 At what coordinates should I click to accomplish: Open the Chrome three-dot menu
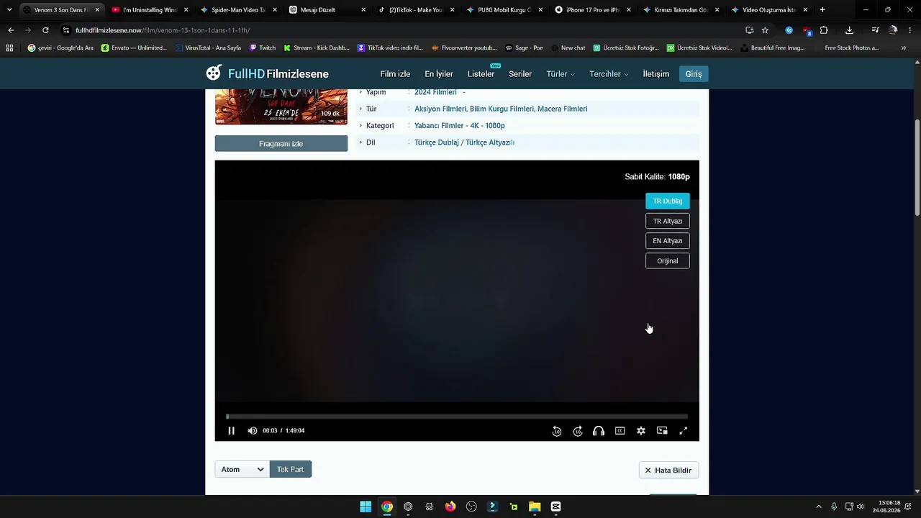point(911,30)
